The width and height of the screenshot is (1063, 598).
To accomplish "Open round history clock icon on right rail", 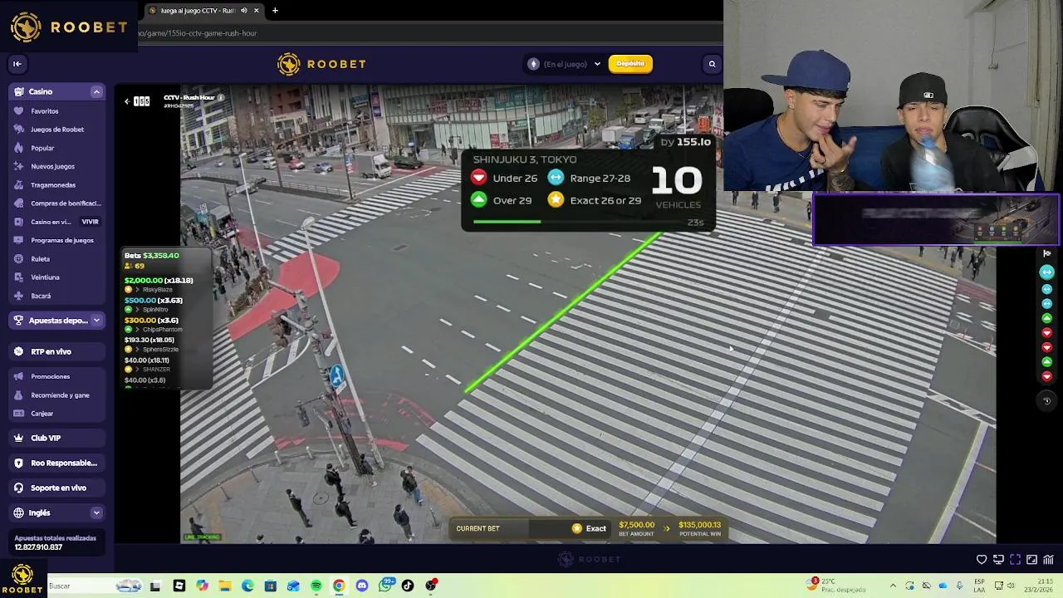I will [x=1046, y=400].
